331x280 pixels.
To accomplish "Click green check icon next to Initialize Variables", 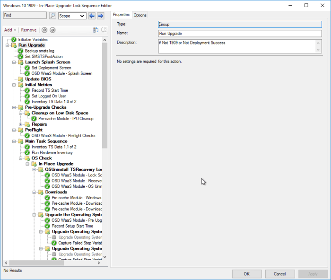I will (x=14, y=39).
